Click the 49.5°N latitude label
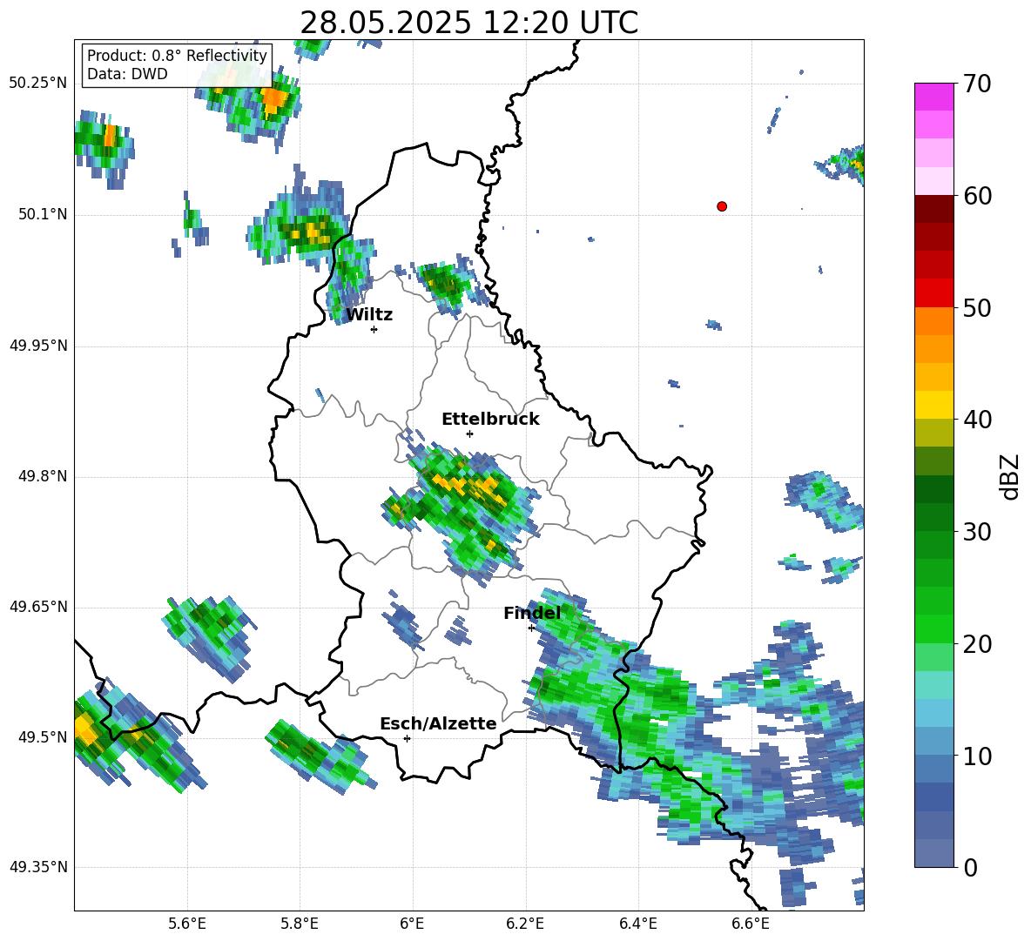This screenshot has height=941, width=1031. [43, 737]
